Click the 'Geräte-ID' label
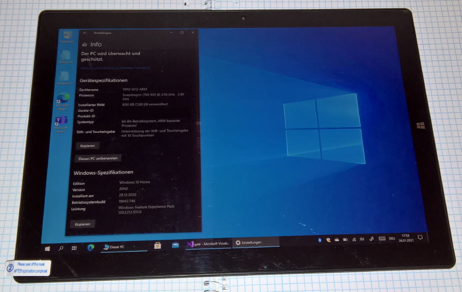The width and height of the screenshot is (462, 292). 86,111
